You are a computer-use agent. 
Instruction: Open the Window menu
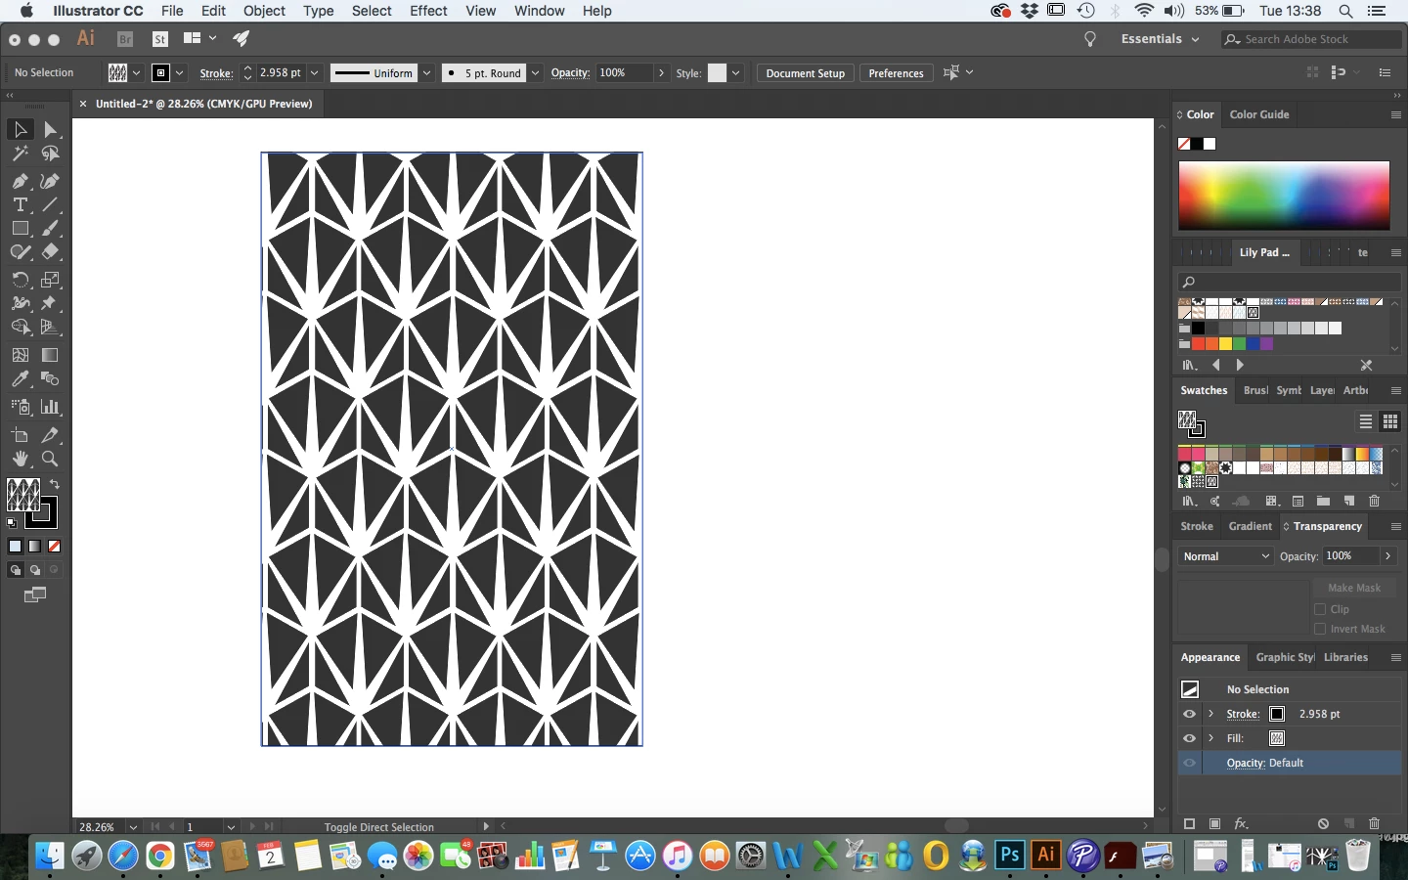coord(539,11)
